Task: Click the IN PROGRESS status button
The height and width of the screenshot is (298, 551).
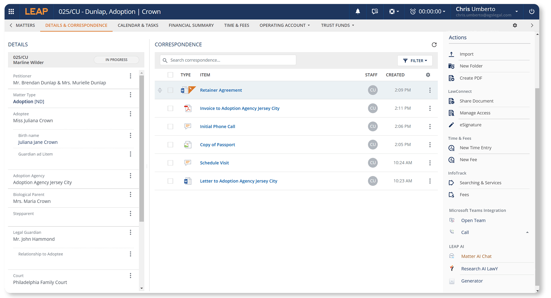Action: 116,60
